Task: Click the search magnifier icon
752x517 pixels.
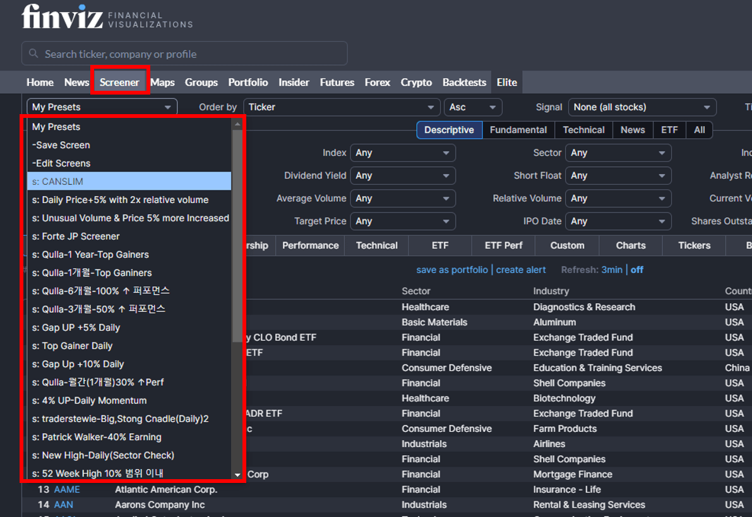Action: pos(33,54)
